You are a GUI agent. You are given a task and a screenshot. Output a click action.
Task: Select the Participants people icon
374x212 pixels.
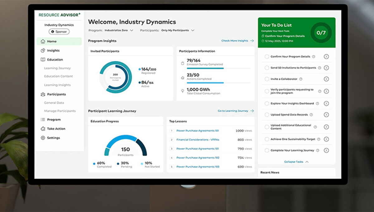click(x=43, y=94)
